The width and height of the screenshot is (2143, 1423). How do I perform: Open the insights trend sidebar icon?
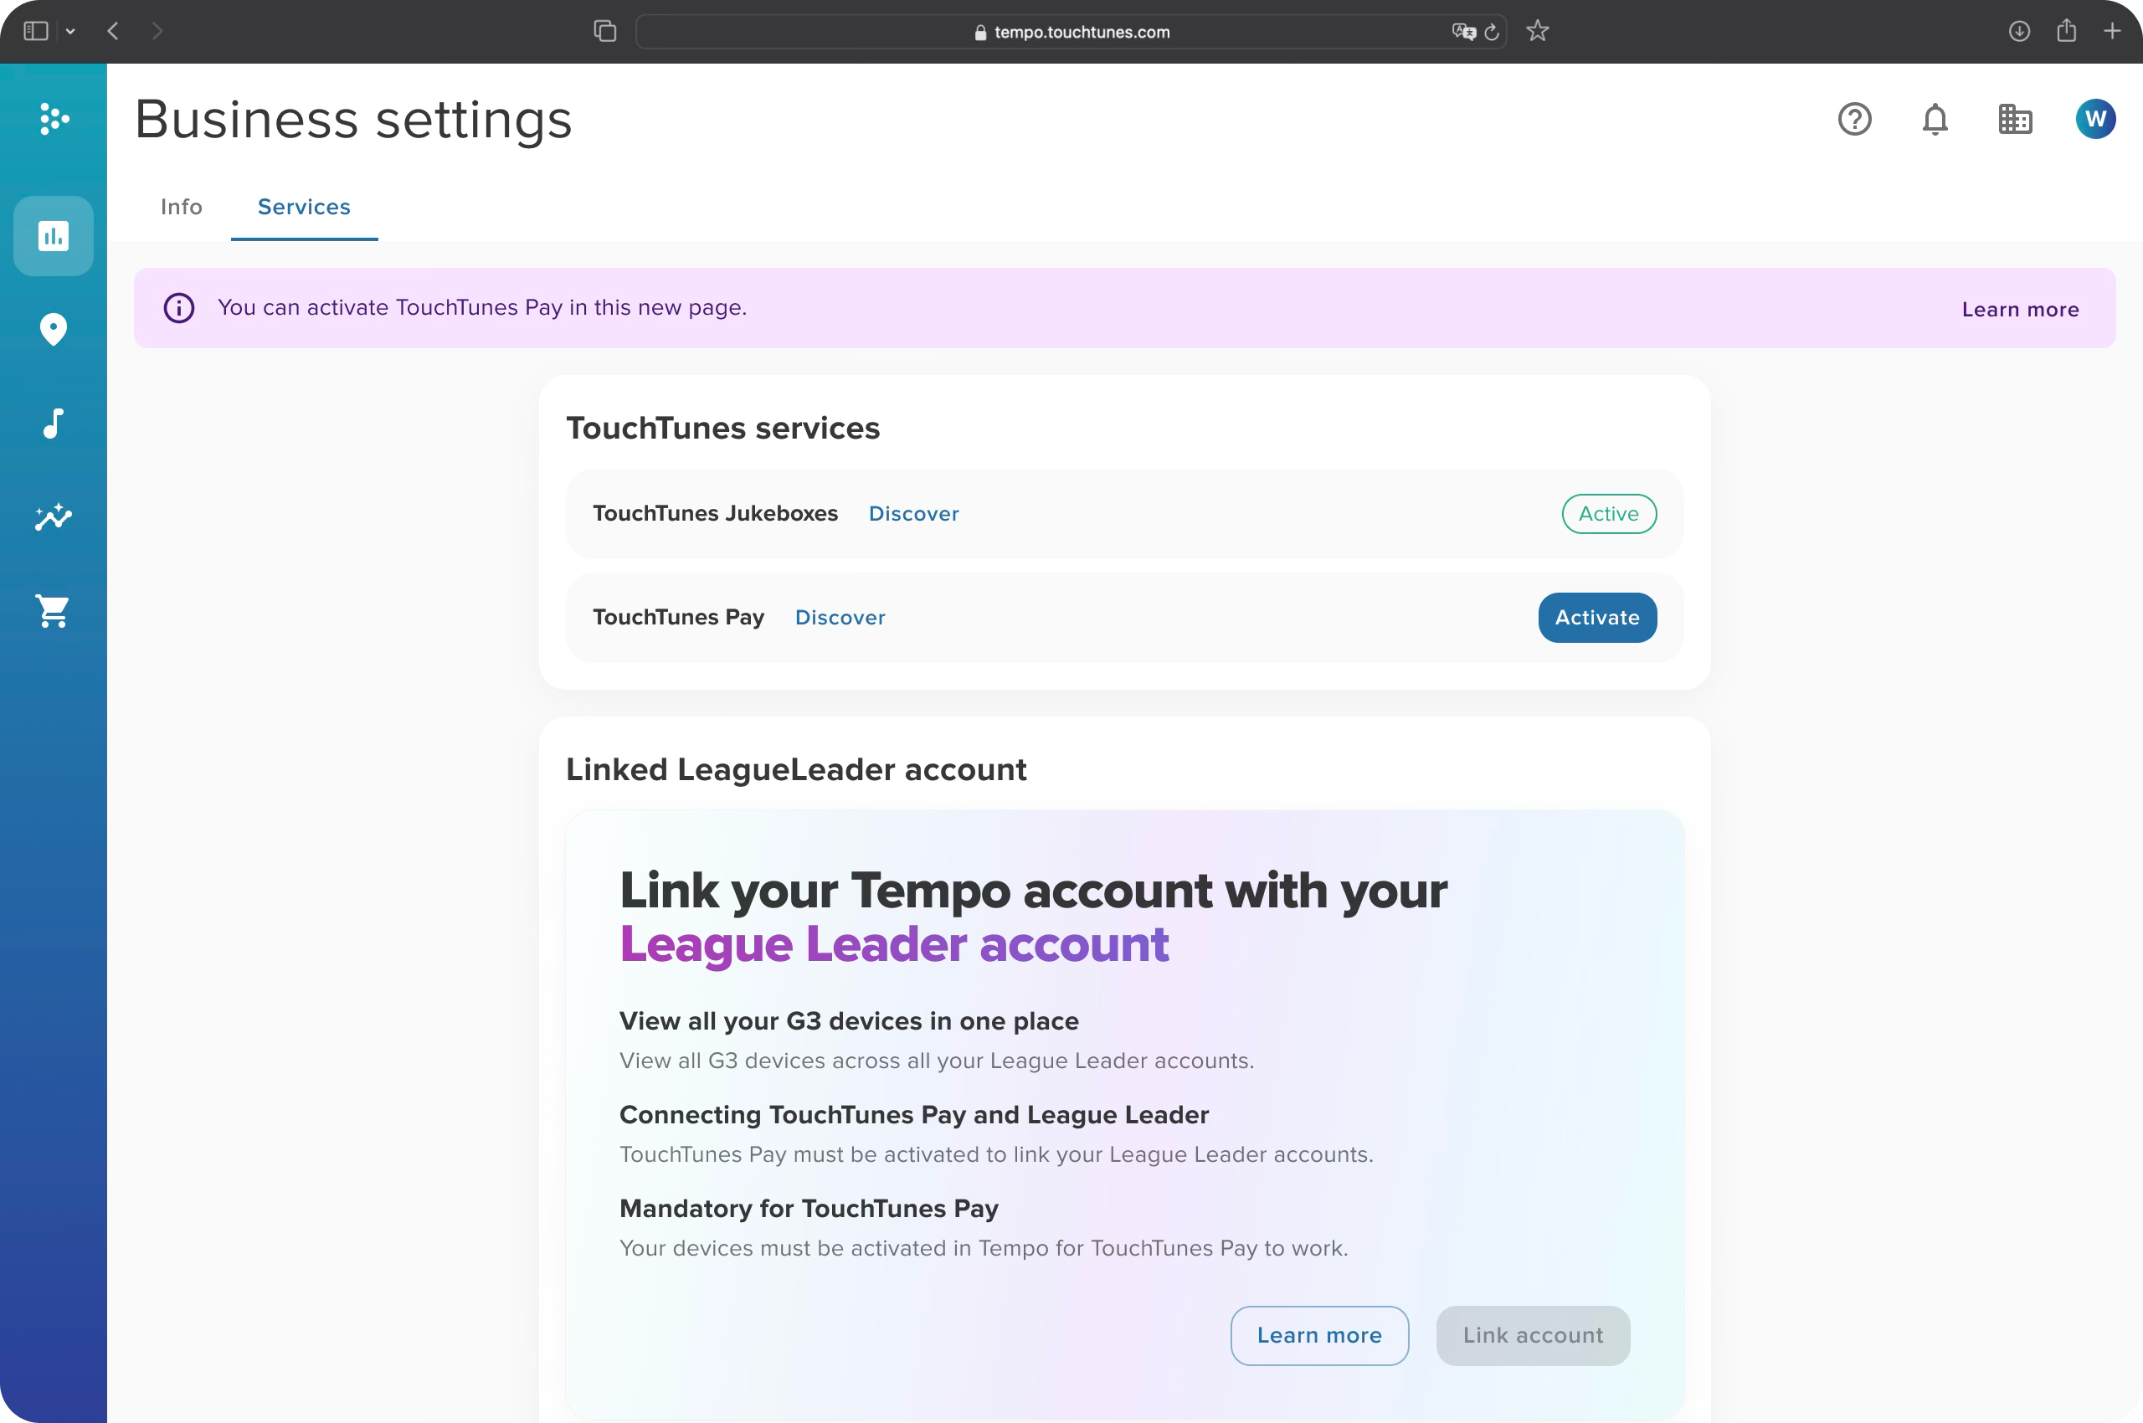(x=53, y=516)
